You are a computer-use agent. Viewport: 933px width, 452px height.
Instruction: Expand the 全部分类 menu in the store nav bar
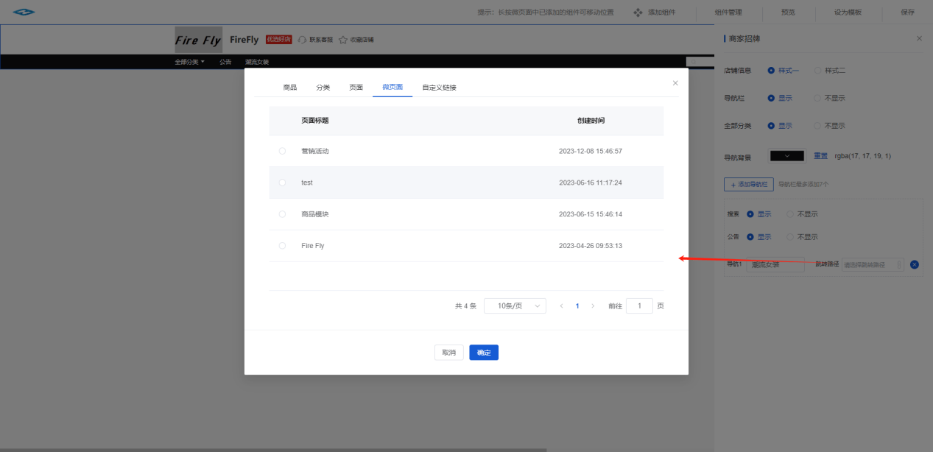click(190, 62)
